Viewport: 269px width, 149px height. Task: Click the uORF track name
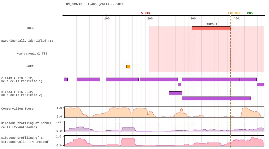(x=30, y=67)
